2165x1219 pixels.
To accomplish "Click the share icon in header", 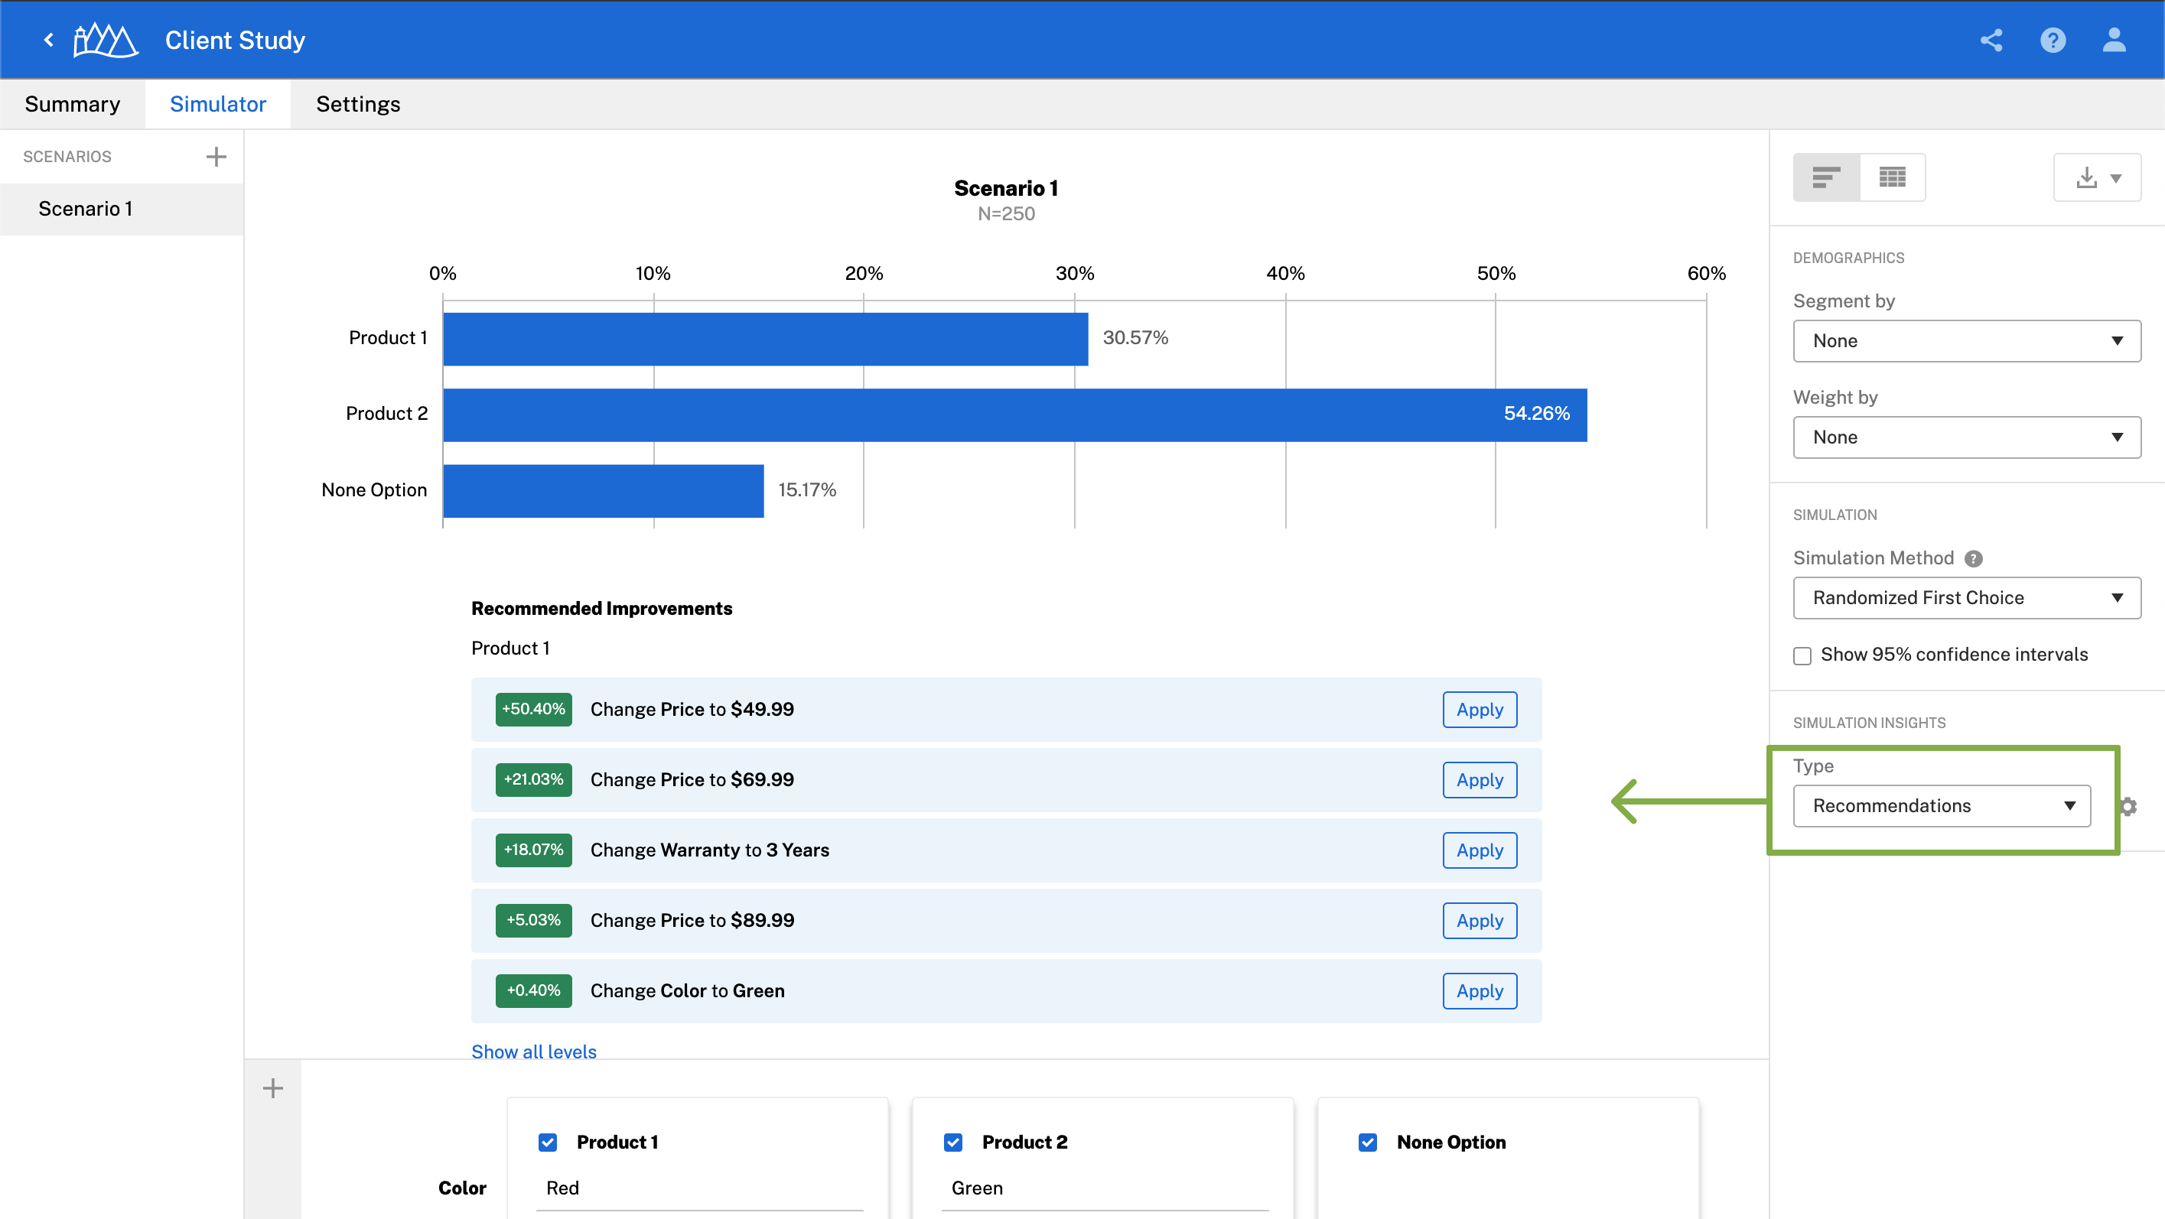I will pyautogui.click(x=1991, y=40).
